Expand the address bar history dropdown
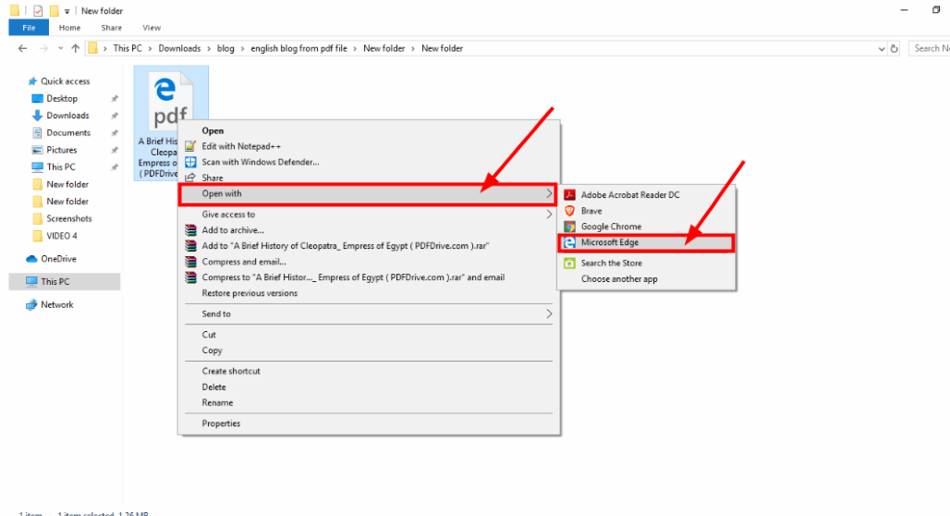950x516 pixels. 881,48
